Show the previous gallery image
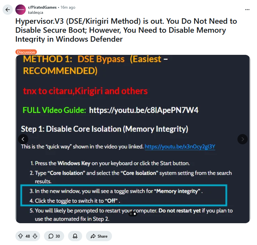 coord(23,139)
